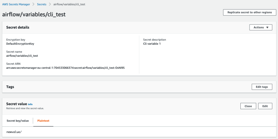Expand the Actions dropdown
This screenshot has width=278, height=139.
click(x=261, y=27)
